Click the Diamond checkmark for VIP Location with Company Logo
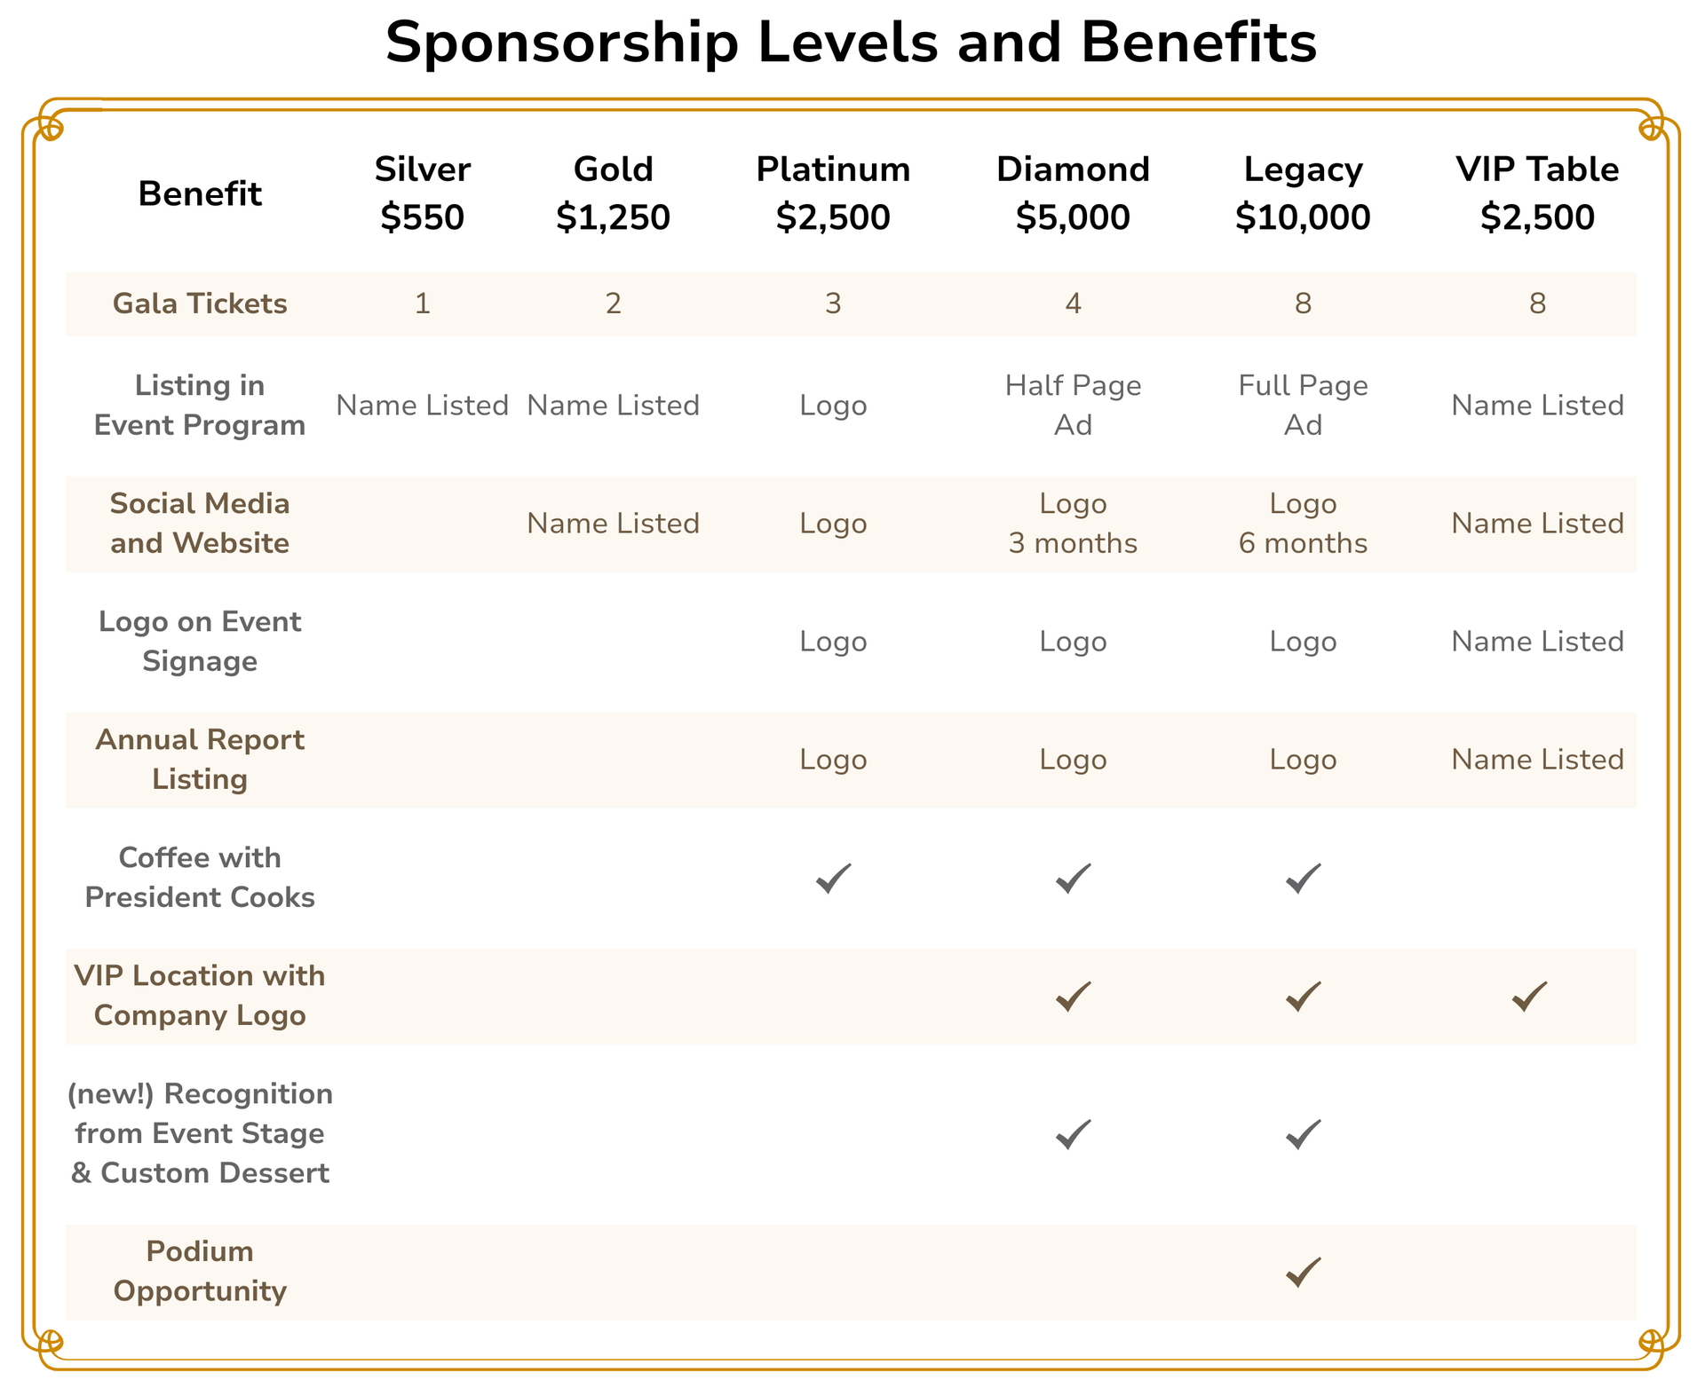1705x1388 pixels. [x=1073, y=997]
